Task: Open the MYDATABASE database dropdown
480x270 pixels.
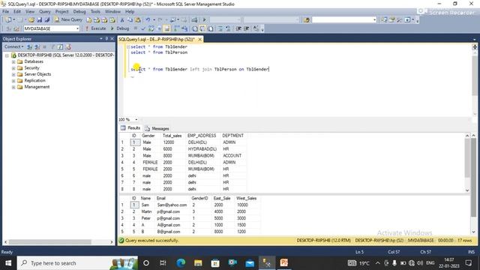Action: pyautogui.click(x=77, y=28)
